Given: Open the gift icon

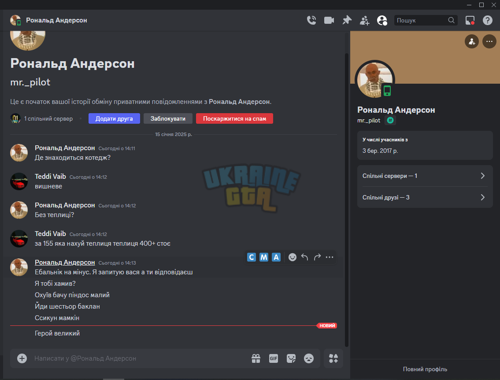Looking at the screenshot, I should (256, 358).
